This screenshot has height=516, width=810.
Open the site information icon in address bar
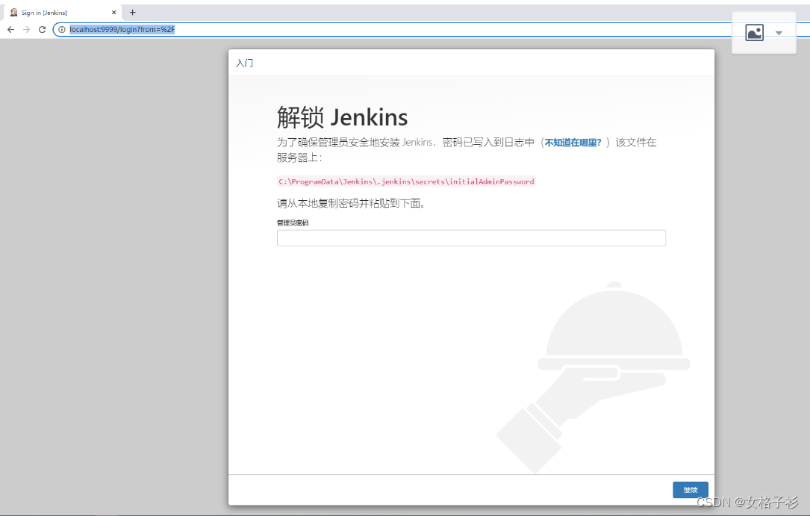(x=61, y=29)
